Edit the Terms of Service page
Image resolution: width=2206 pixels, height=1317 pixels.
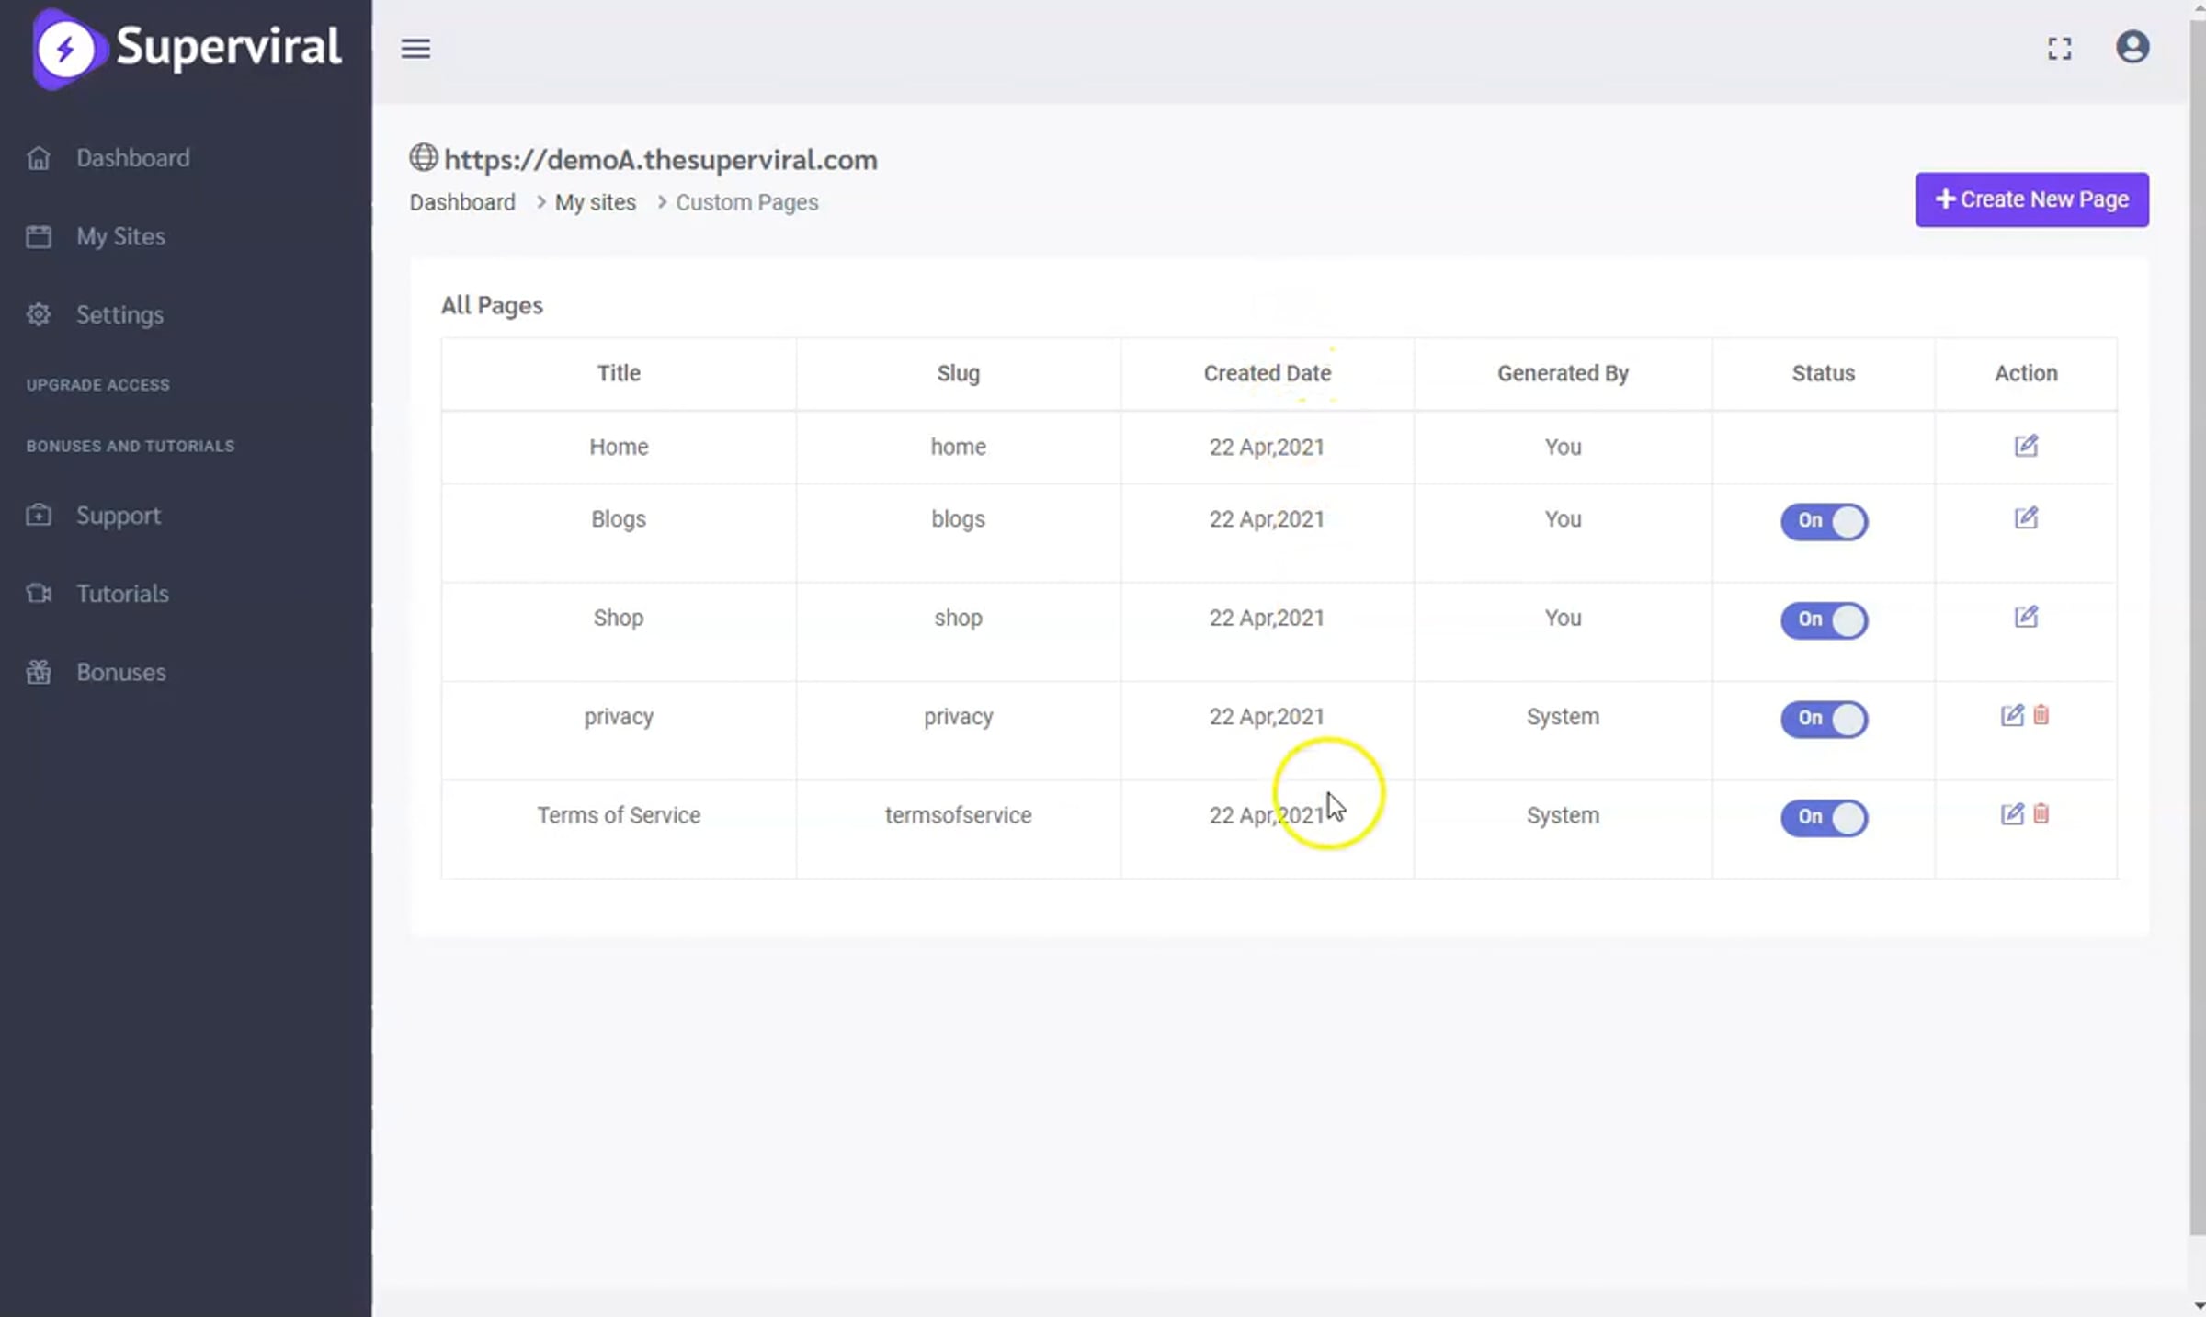pyautogui.click(x=2011, y=814)
